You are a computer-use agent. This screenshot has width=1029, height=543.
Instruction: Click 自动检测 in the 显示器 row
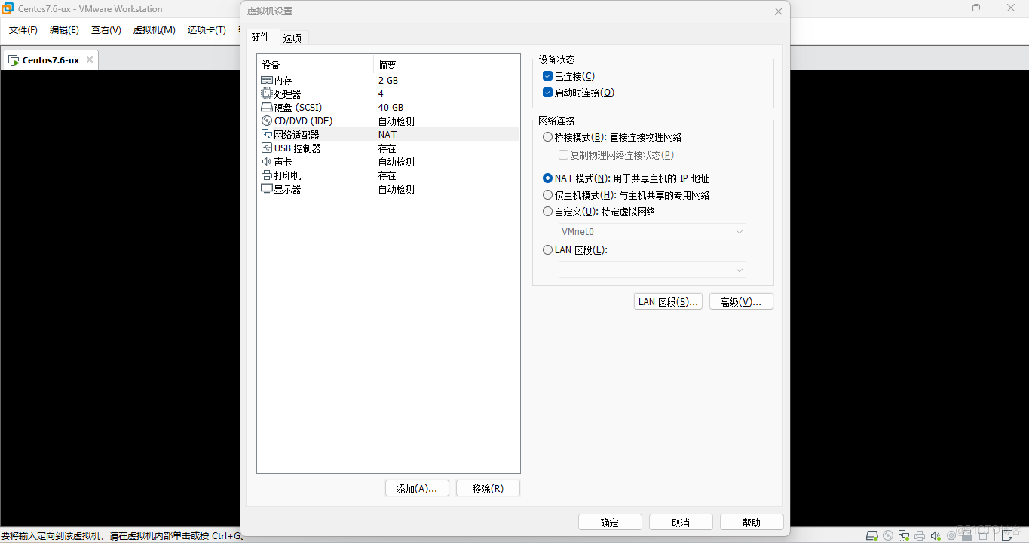396,189
